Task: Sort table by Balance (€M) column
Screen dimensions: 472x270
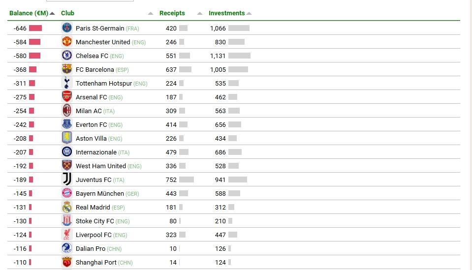Action: [29, 13]
